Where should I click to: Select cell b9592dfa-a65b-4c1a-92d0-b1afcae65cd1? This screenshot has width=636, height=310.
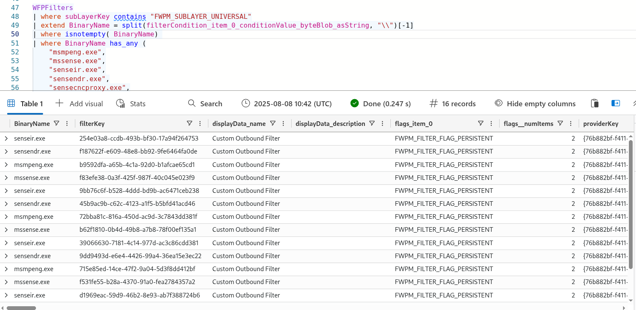[137, 164]
